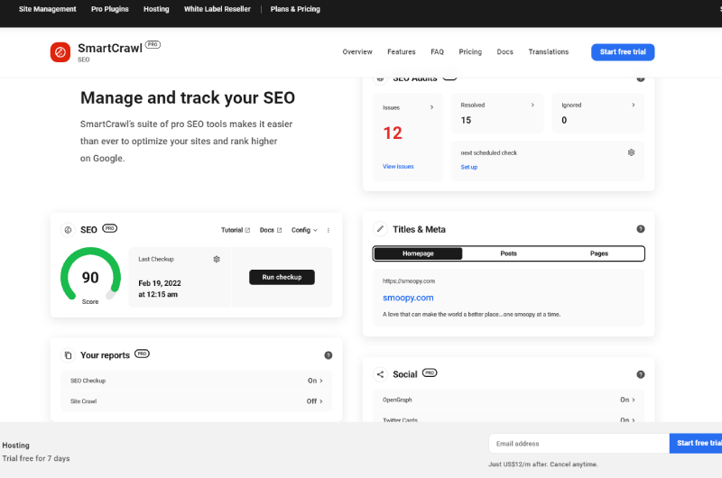Click the PRO badge beside SEO heading
722x478 pixels.
pos(109,228)
